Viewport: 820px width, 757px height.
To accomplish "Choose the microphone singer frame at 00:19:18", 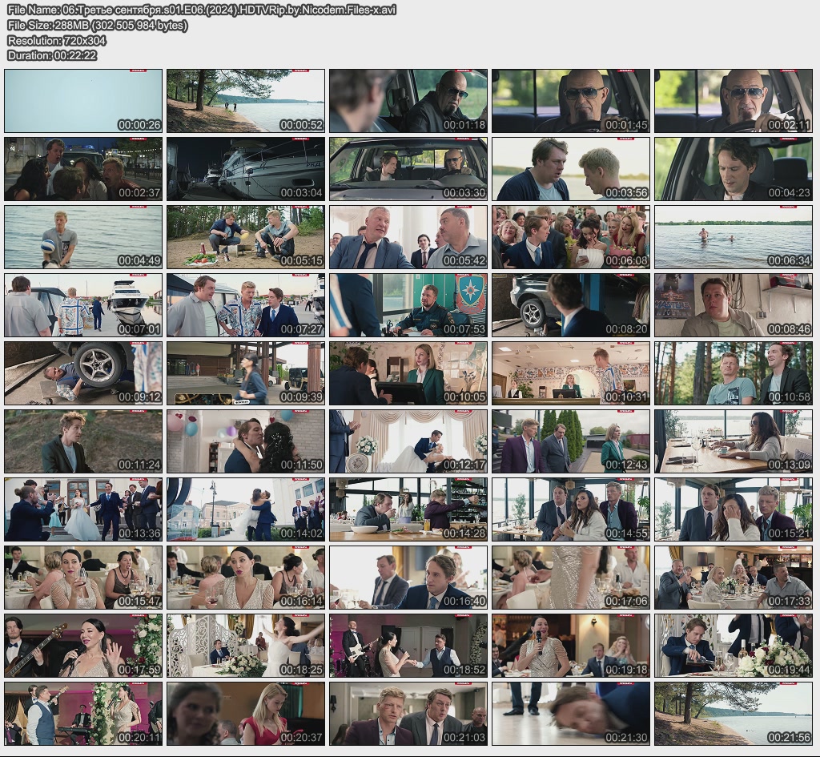I will [571, 646].
